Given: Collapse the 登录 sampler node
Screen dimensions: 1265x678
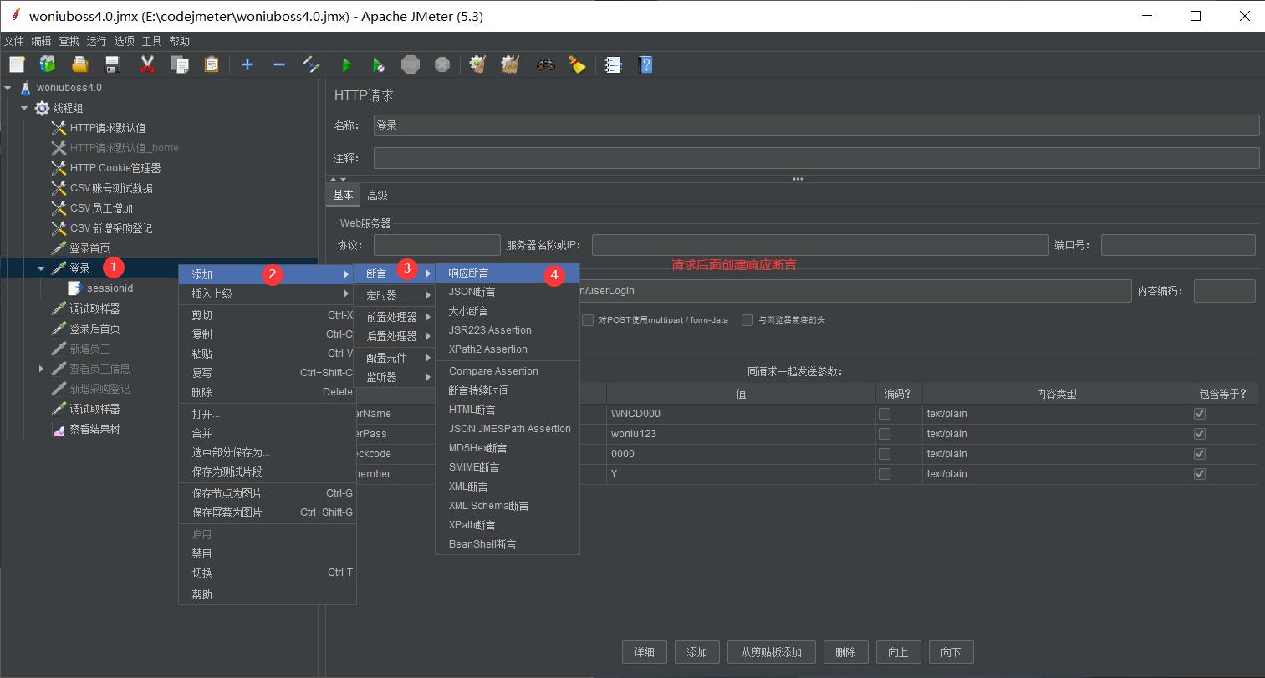Looking at the screenshot, I should (41, 268).
